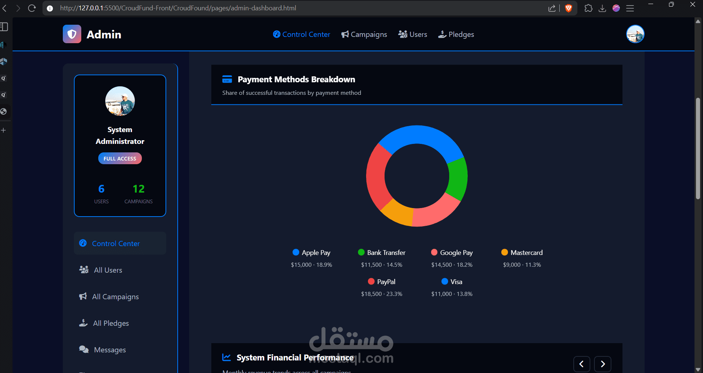Click the page vertical scrollbar thumb
Screen dimensions: 703x373
pyautogui.click(x=698, y=148)
